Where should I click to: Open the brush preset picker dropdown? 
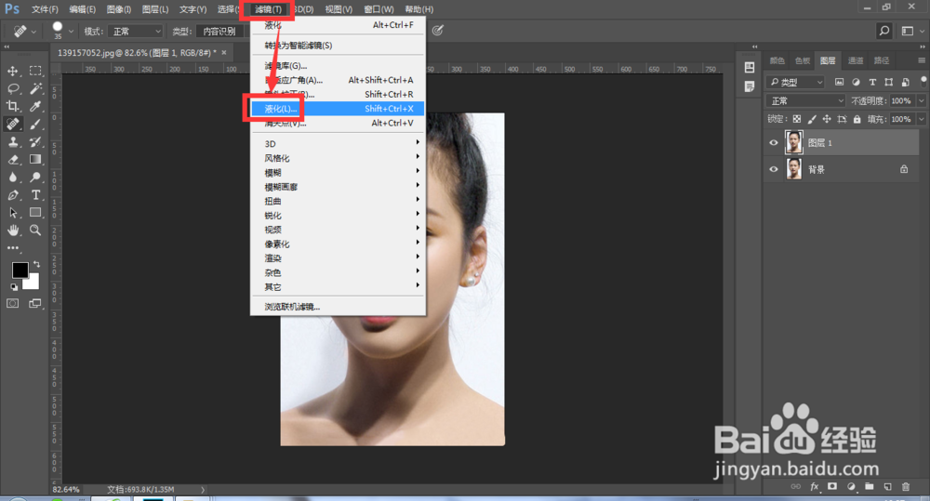point(71,32)
